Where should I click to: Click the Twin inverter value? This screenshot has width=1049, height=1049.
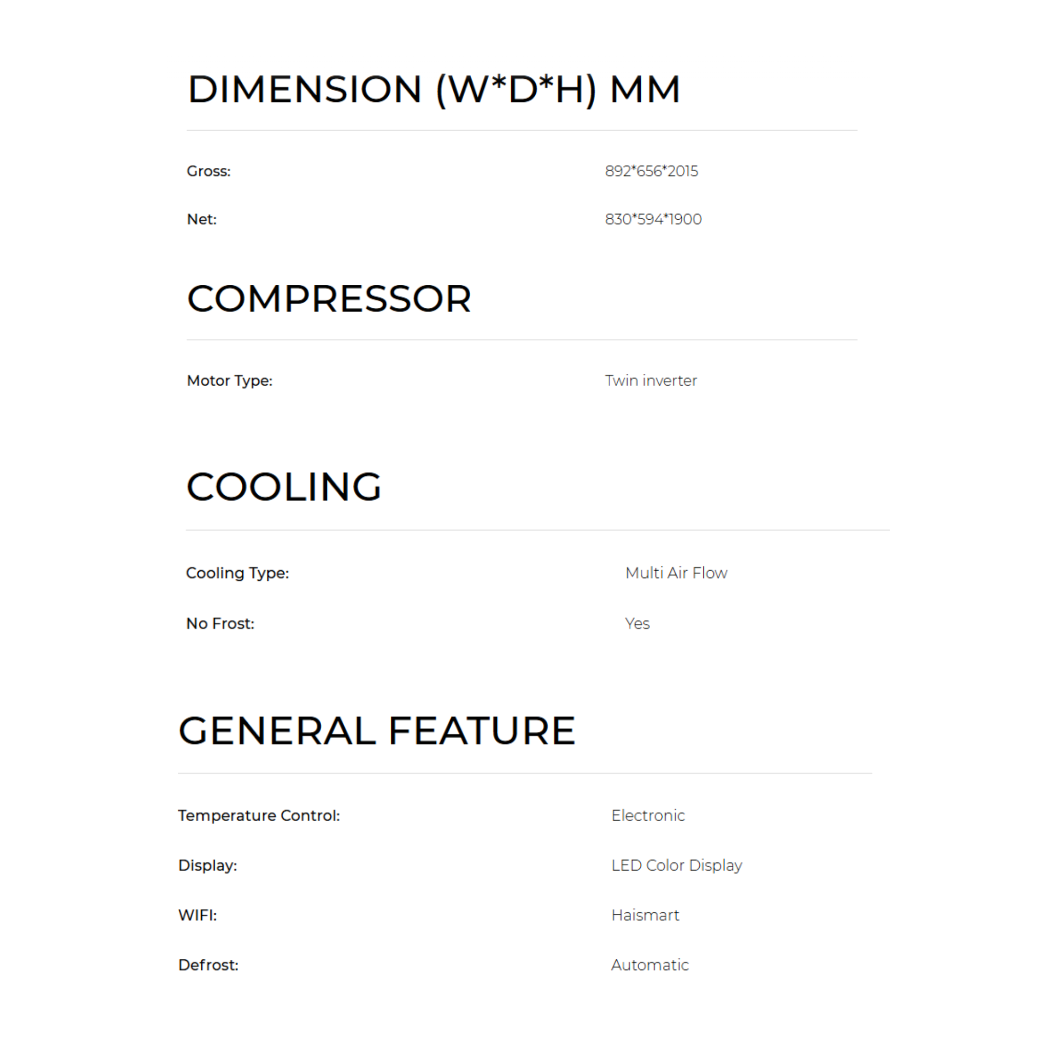(651, 381)
